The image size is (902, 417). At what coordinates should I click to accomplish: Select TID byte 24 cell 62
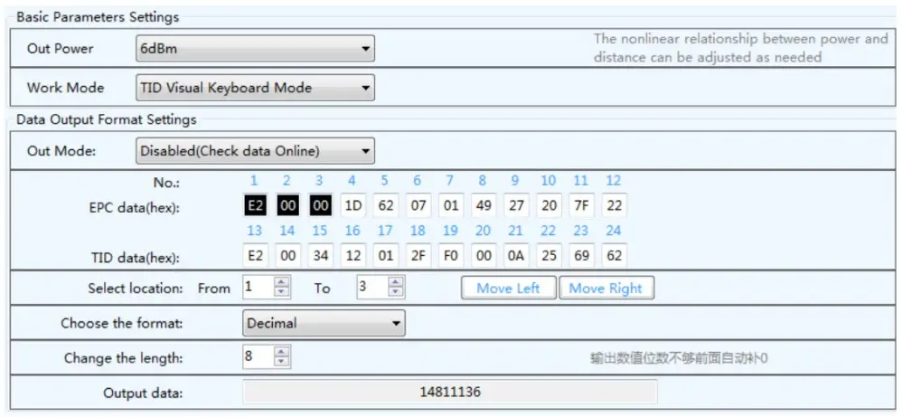[615, 255]
